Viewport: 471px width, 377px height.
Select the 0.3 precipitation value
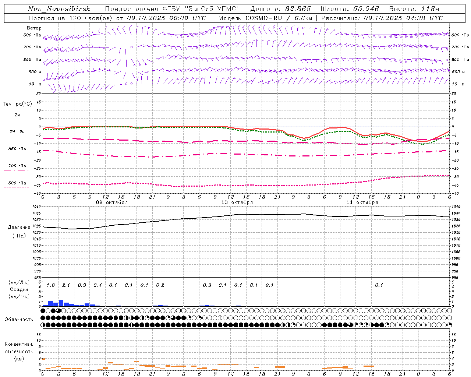(207, 285)
